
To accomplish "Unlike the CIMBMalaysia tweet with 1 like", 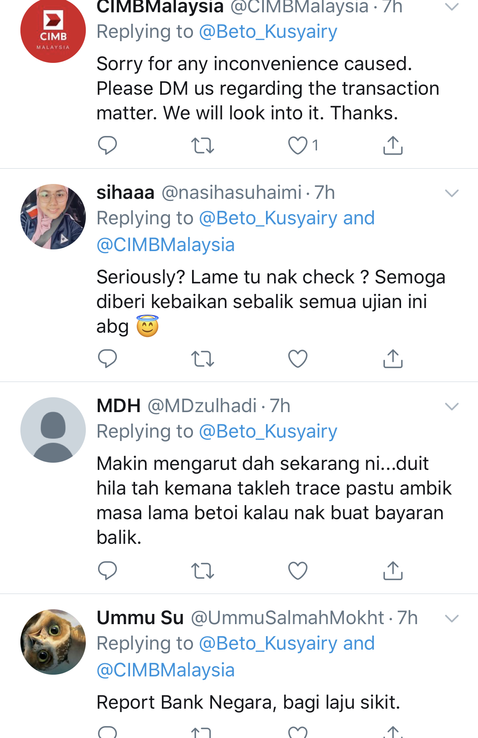I will [x=298, y=145].
